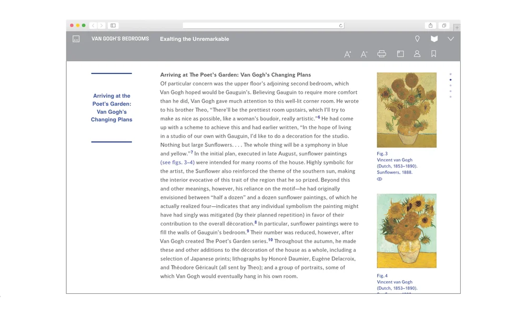This screenshot has height=328, width=526.
Task: Expand the header chevron menu
Action: pyautogui.click(x=451, y=39)
